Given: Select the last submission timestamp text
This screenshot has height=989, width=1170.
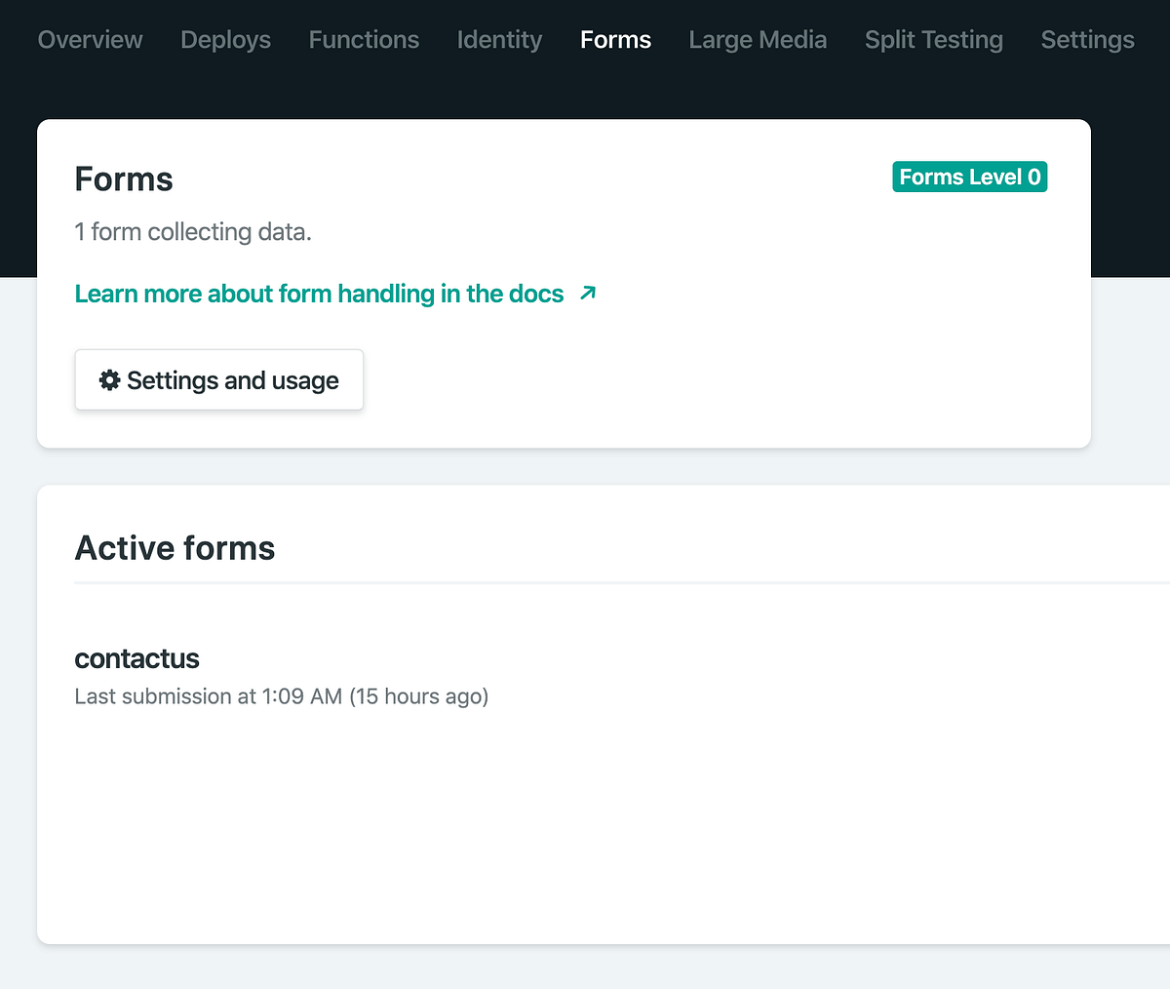Looking at the screenshot, I should pyautogui.click(x=281, y=695).
